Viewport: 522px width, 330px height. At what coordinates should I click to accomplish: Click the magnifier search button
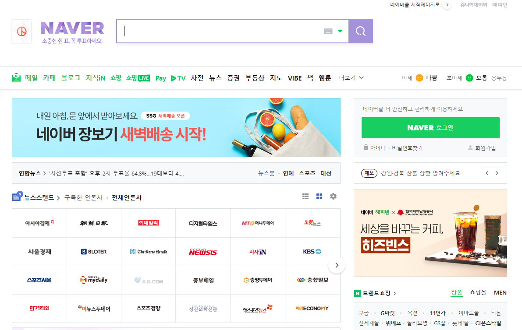click(x=361, y=31)
